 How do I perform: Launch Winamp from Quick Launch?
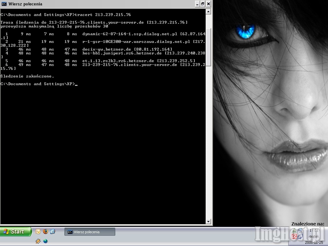coord(38,241)
